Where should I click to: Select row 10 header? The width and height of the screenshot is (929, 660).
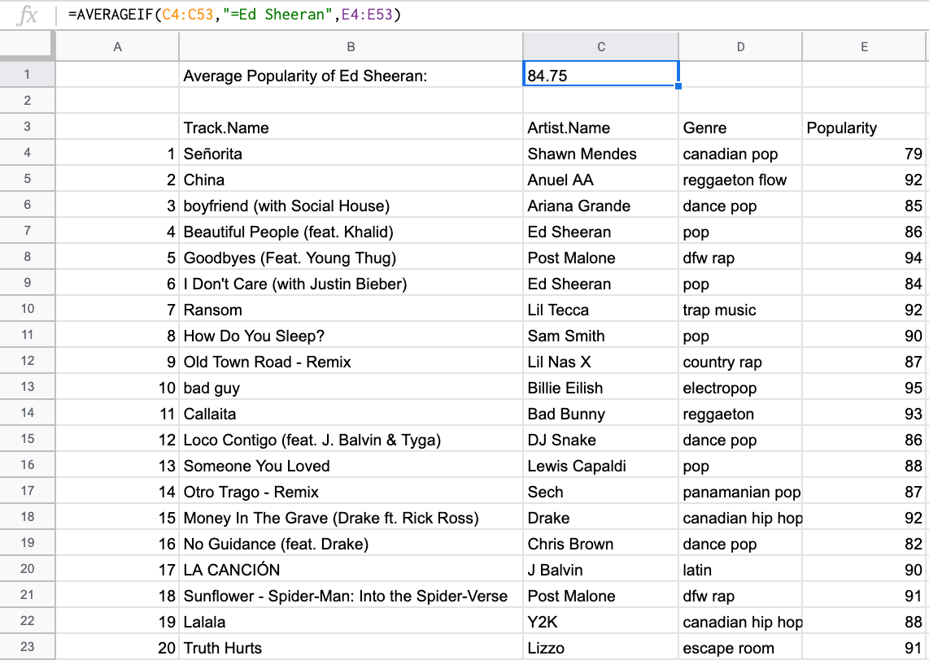click(x=28, y=309)
